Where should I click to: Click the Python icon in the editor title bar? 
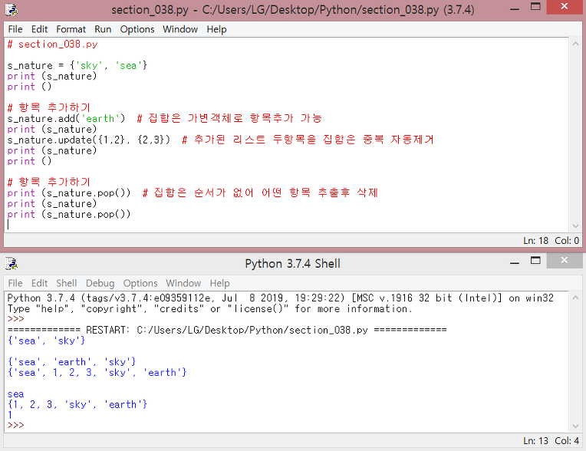point(12,10)
